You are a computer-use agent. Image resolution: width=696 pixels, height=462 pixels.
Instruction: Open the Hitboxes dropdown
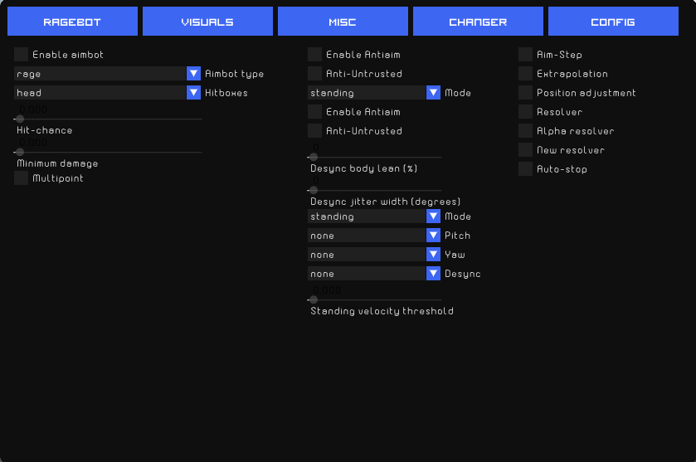tap(194, 93)
